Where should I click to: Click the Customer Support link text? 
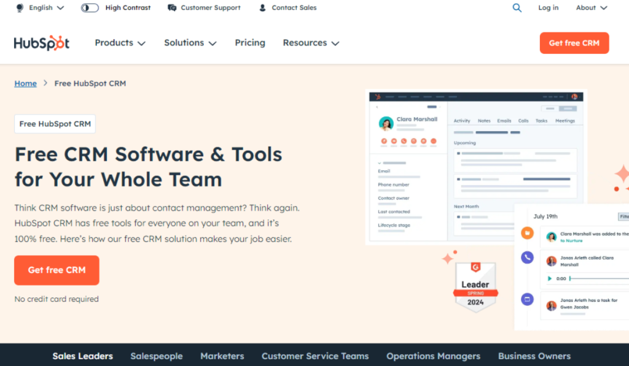(x=211, y=7)
